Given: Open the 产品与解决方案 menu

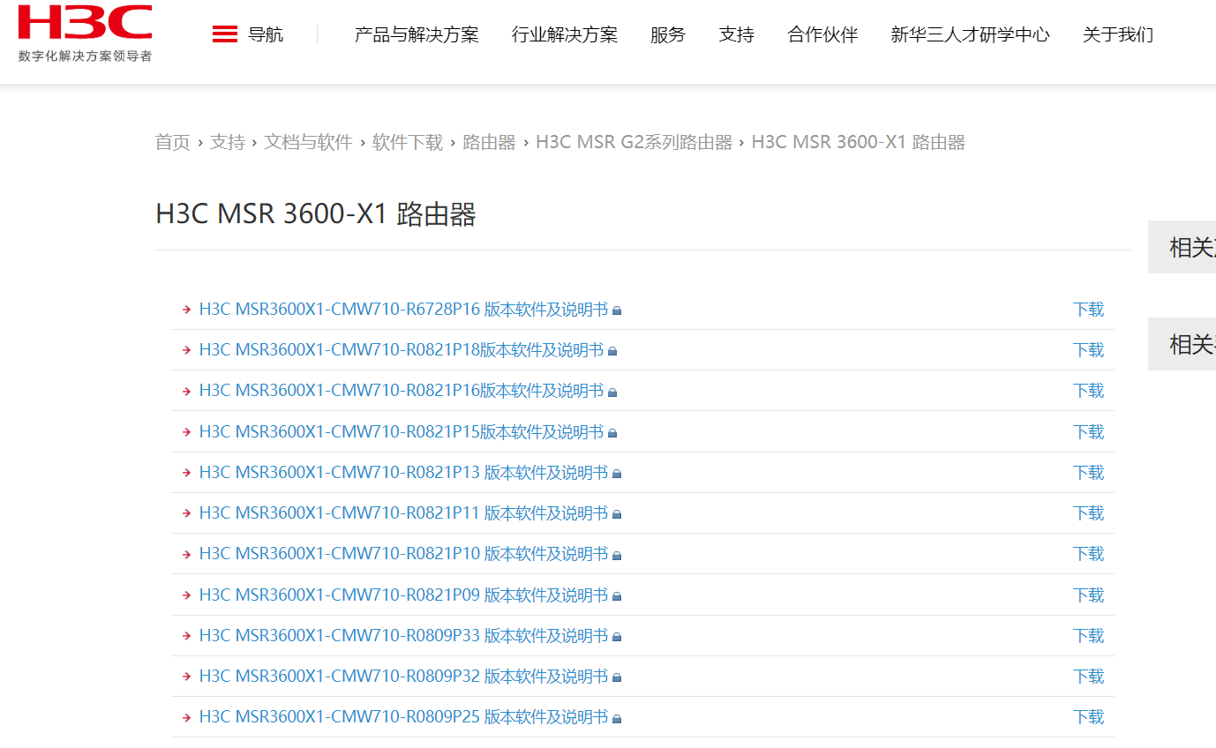Looking at the screenshot, I should (417, 34).
